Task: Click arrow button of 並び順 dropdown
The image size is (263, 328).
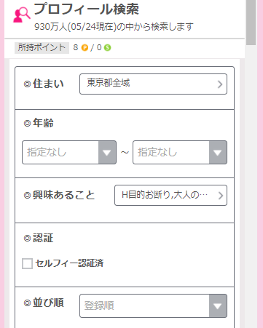Action: pos(218,306)
